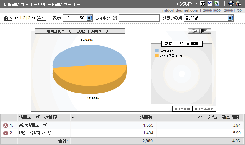Expand row 1 新規訪問ユーザー details icon
Viewport: 245px width, 145px height.
pos(5,125)
